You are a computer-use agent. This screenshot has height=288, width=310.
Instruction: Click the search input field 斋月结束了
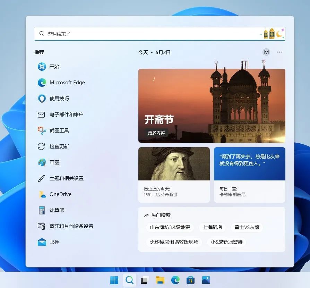pos(160,34)
